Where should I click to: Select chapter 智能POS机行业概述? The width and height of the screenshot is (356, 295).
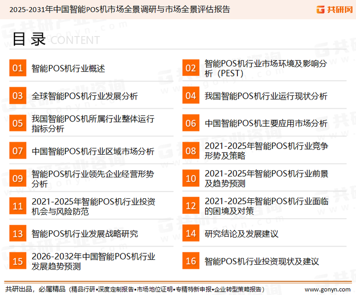point(68,68)
